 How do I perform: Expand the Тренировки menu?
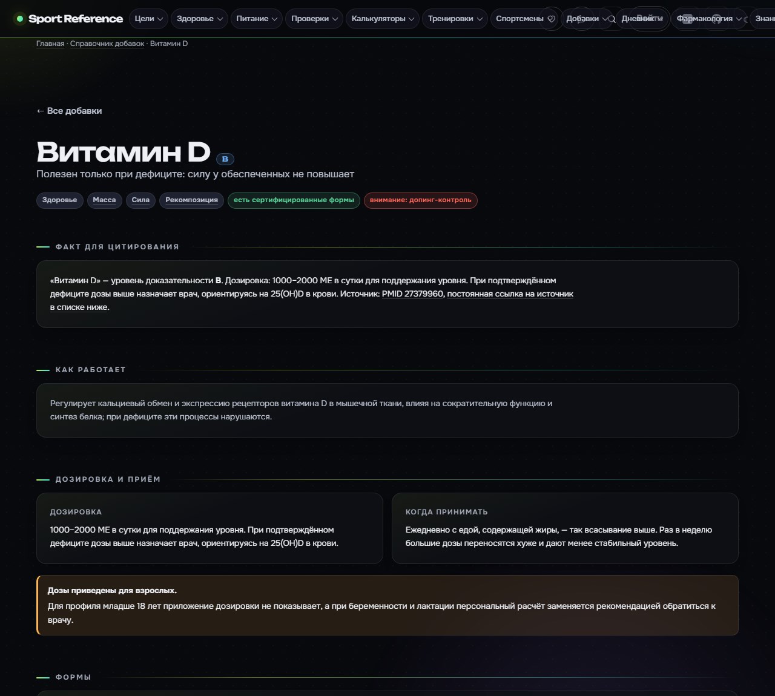(455, 19)
